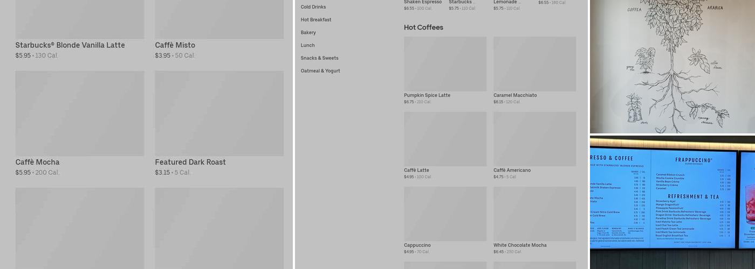Select the Cappuccino item name
This screenshot has width=755, height=269.
[417, 245]
